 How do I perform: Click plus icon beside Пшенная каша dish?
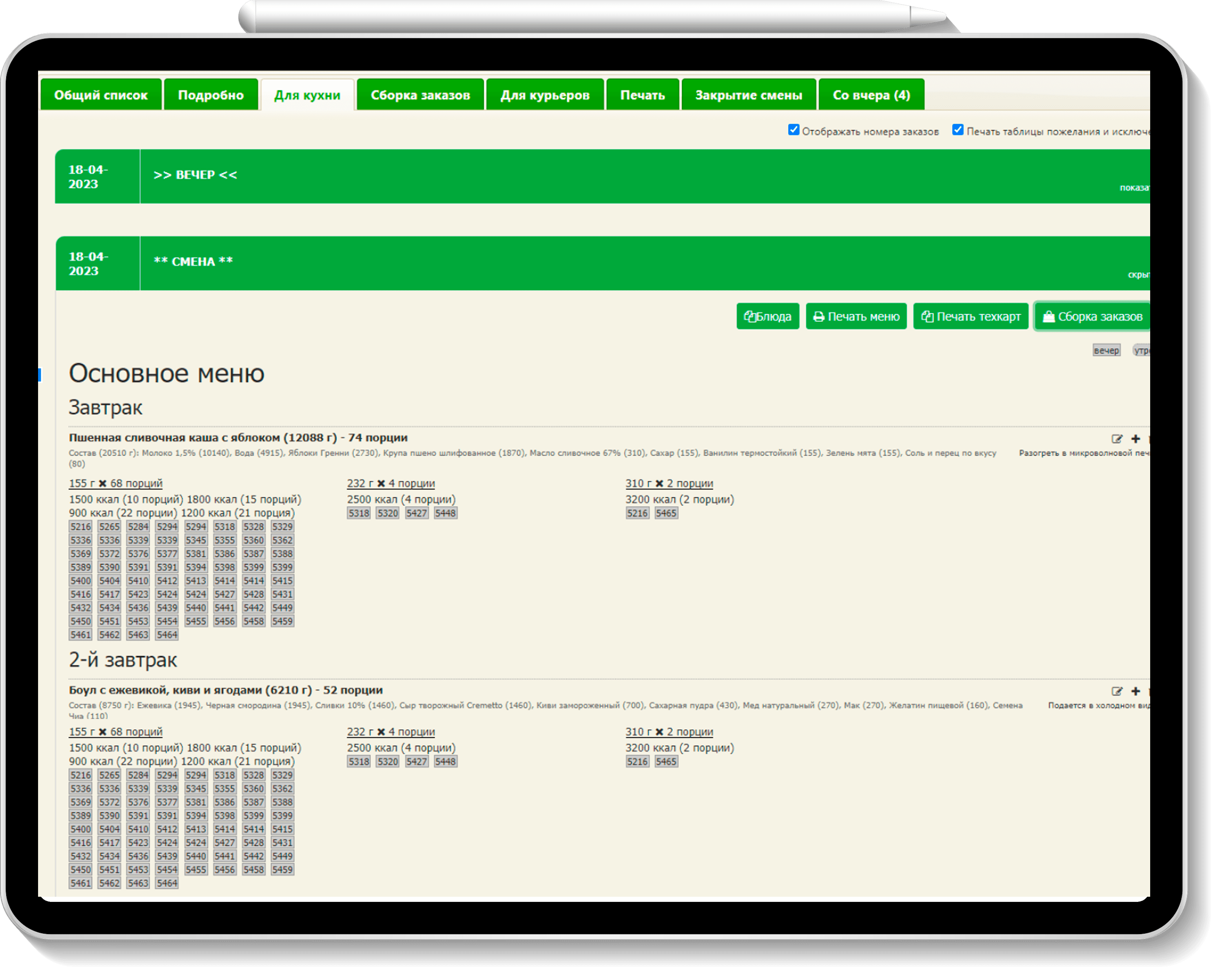pyautogui.click(x=1135, y=439)
